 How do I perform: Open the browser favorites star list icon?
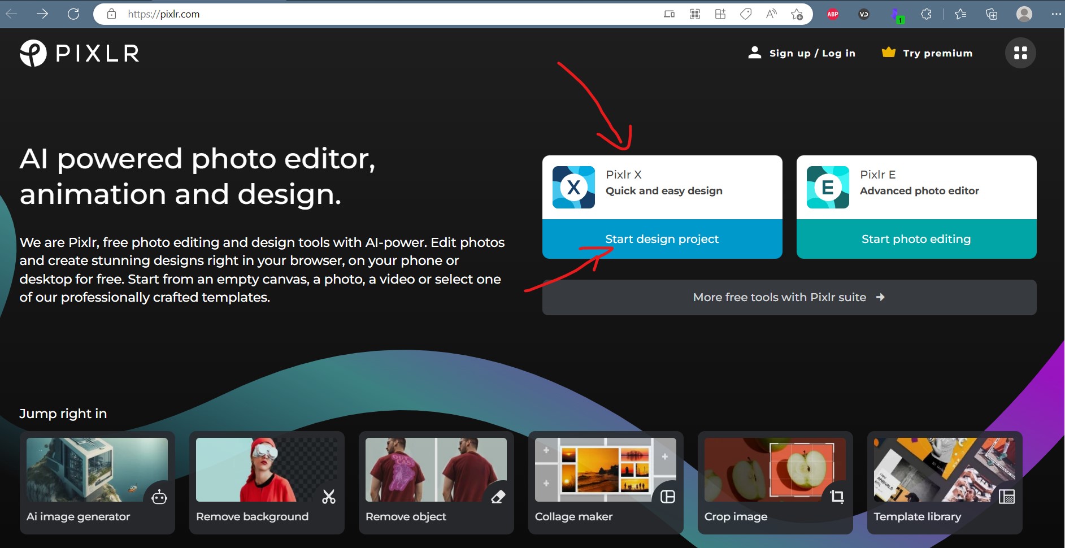coord(960,14)
